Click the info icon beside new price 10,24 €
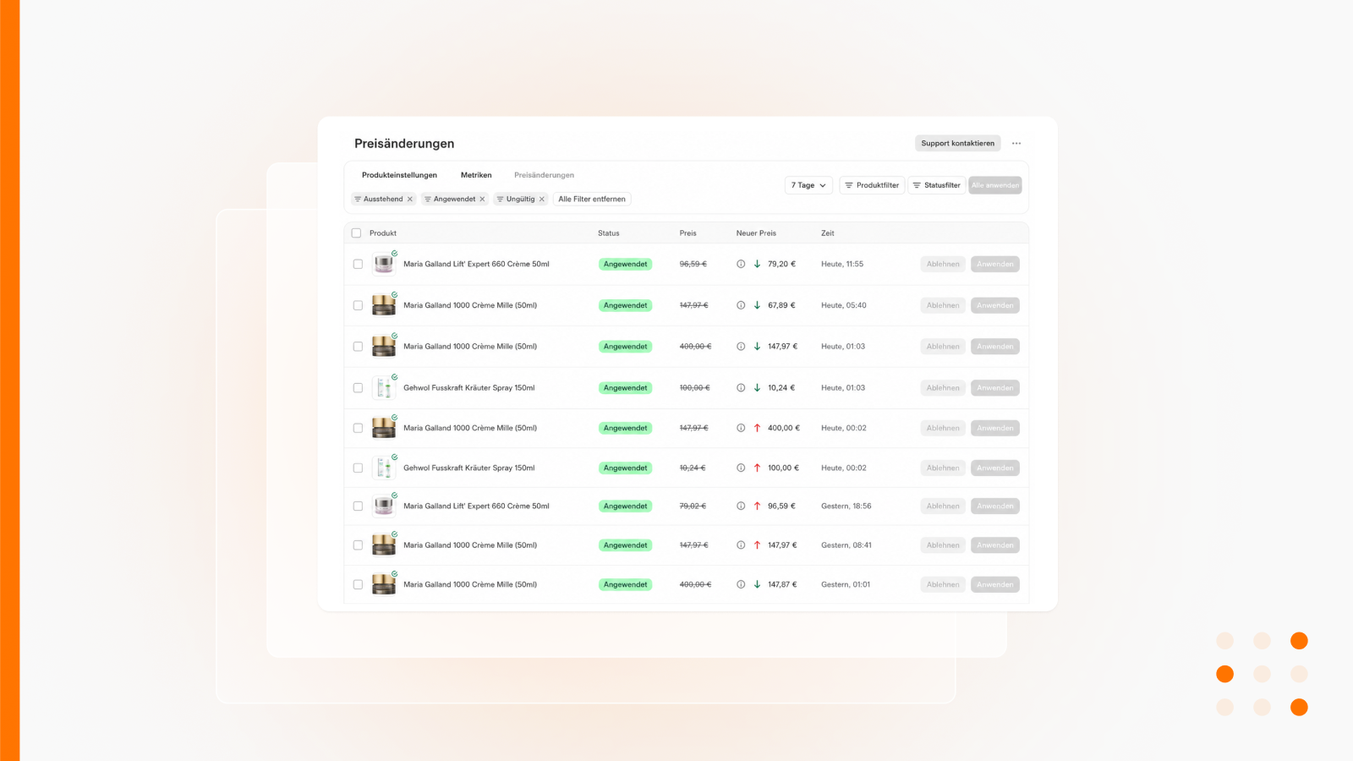Screen dimensions: 1353x761 click(741, 388)
